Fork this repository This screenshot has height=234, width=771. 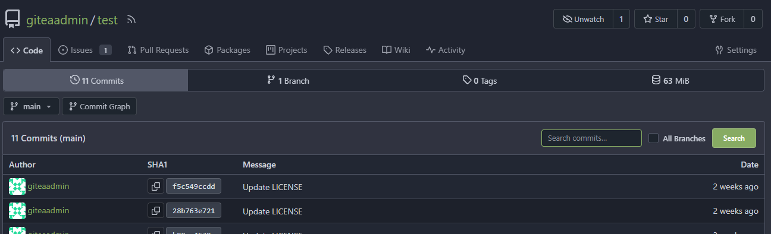[x=722, y=19]
